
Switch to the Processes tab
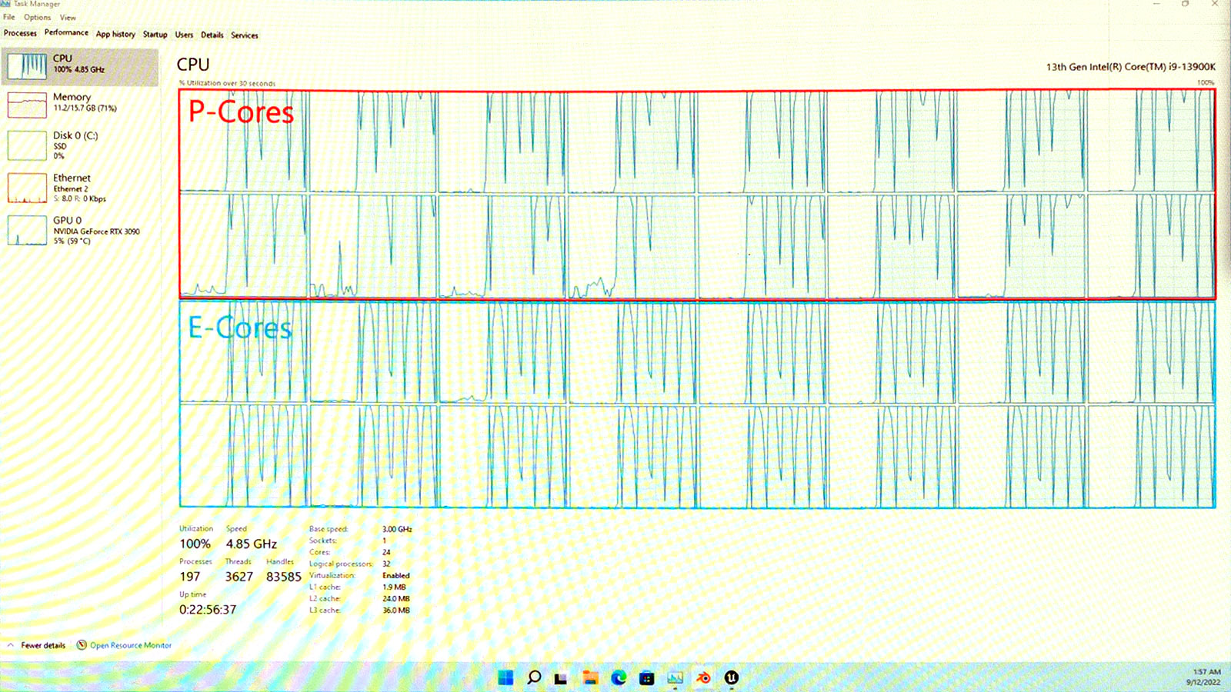[20, 33]
